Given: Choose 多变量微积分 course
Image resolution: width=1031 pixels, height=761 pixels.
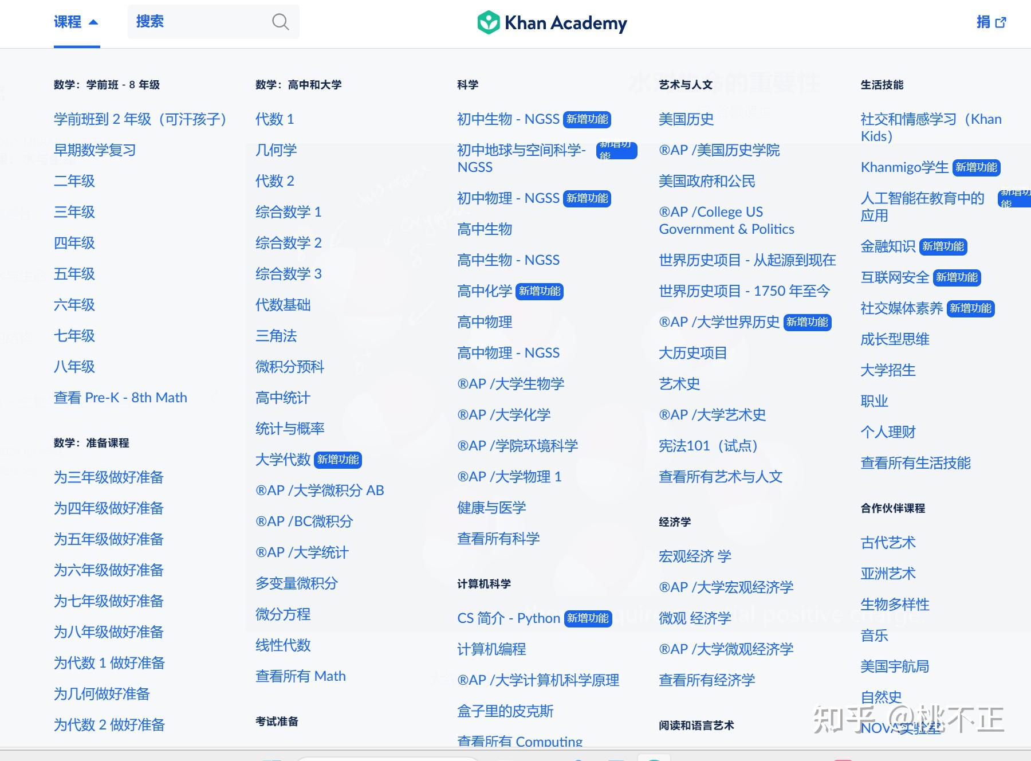Looking at the screenshot, I should click(297, 583).
